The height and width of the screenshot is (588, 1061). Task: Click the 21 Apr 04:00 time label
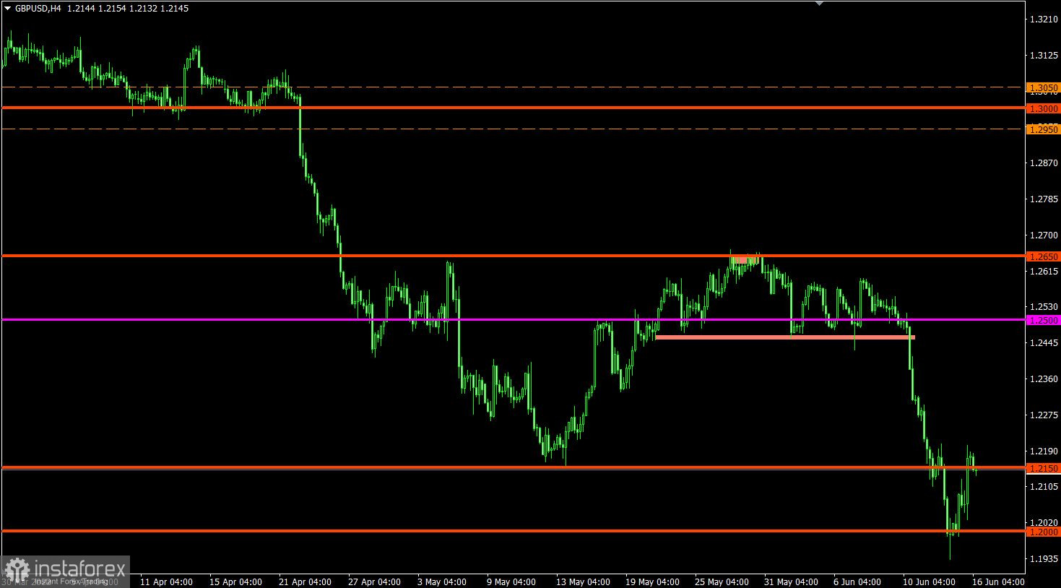click(x=305, y=581)
